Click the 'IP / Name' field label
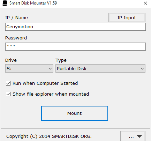 [16, 18]
